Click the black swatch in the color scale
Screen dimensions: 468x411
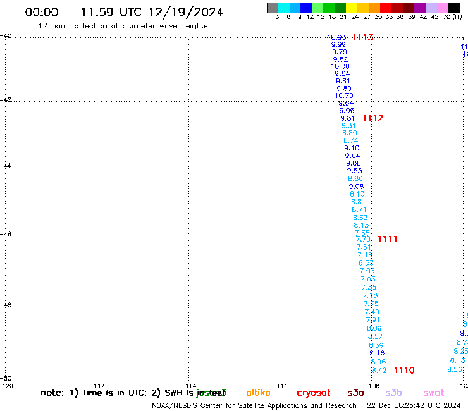pyautogui.click(x=454, y=8)
